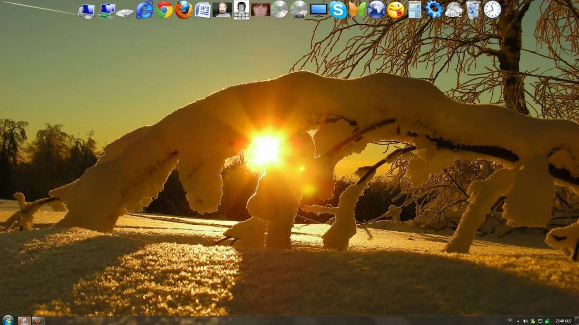Open the DVD drive disc icon
The width and height of the screenshot is (579, 325).
299,10
